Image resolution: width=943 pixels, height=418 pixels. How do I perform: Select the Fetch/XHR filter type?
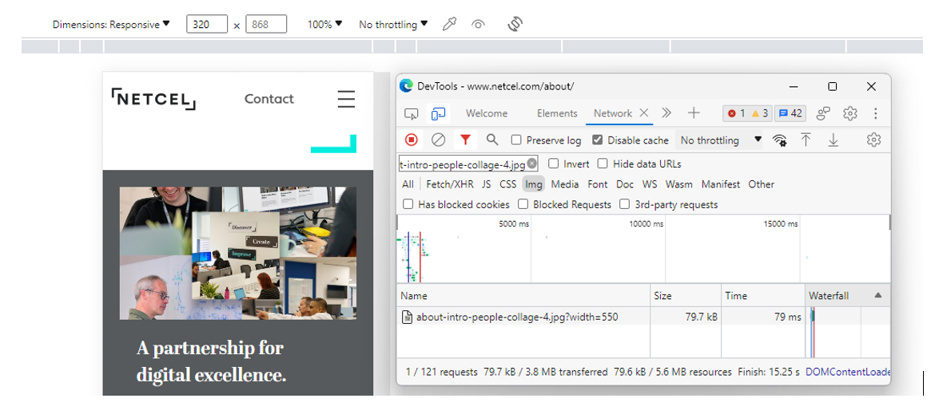tap(449, 184)
